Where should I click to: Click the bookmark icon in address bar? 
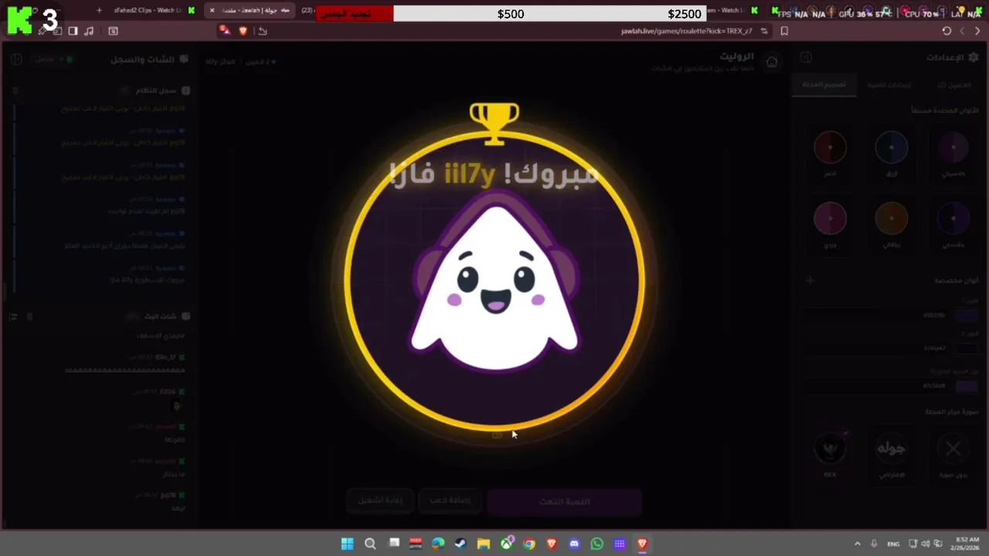click(x=784, y=31)
